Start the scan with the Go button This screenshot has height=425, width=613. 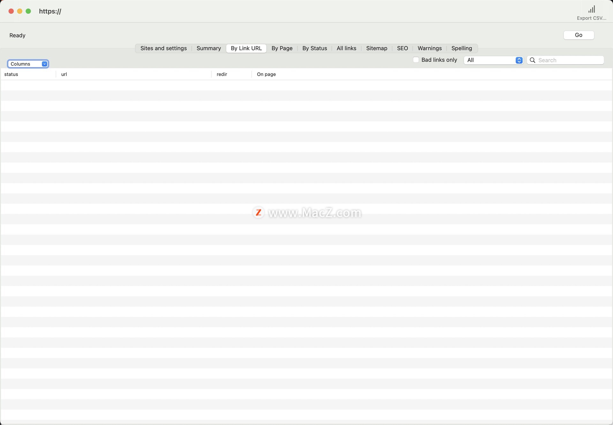tap(579, 35)
